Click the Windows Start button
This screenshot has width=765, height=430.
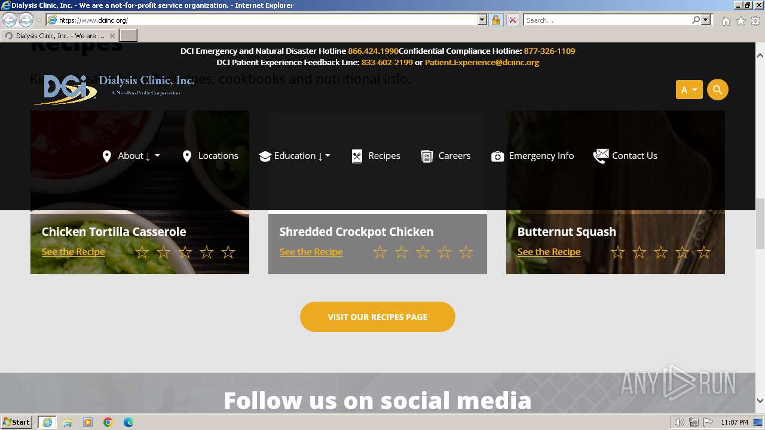(16, 422)
